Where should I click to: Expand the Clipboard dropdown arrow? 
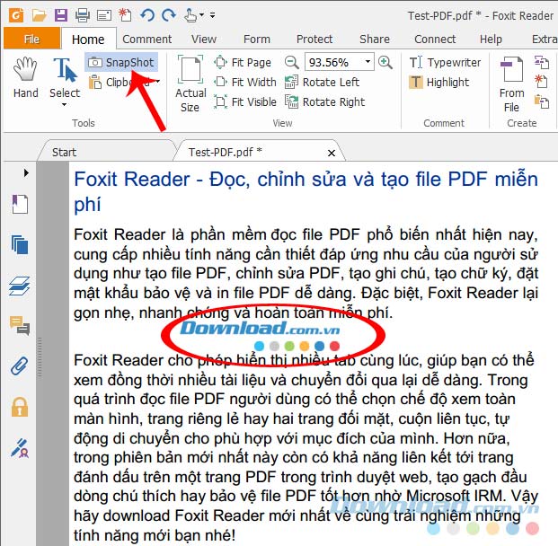coord(158,82)
